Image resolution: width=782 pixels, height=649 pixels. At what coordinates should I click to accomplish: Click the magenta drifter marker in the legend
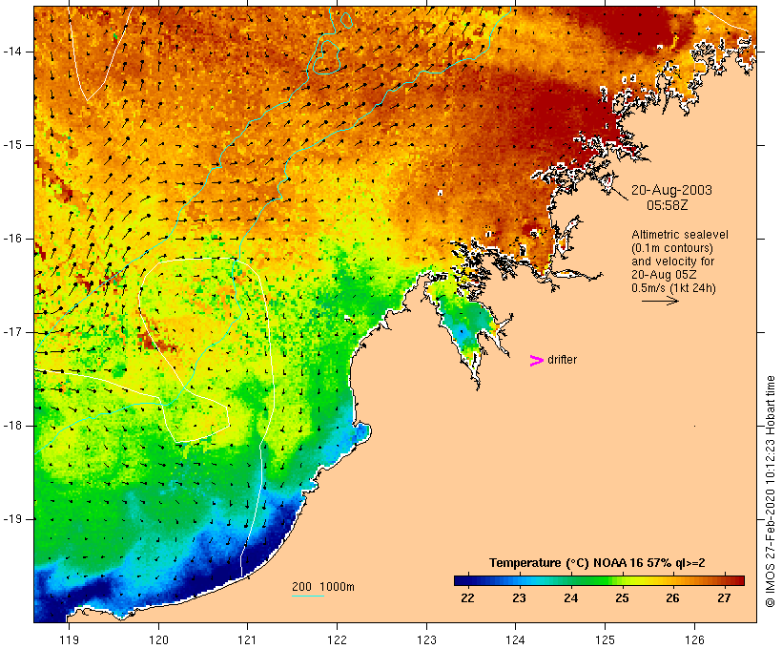pos(537,361)
